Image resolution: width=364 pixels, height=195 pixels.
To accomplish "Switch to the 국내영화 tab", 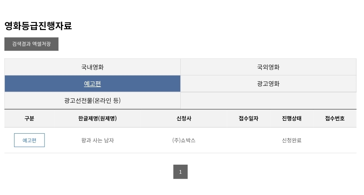I will coord(92,67).
